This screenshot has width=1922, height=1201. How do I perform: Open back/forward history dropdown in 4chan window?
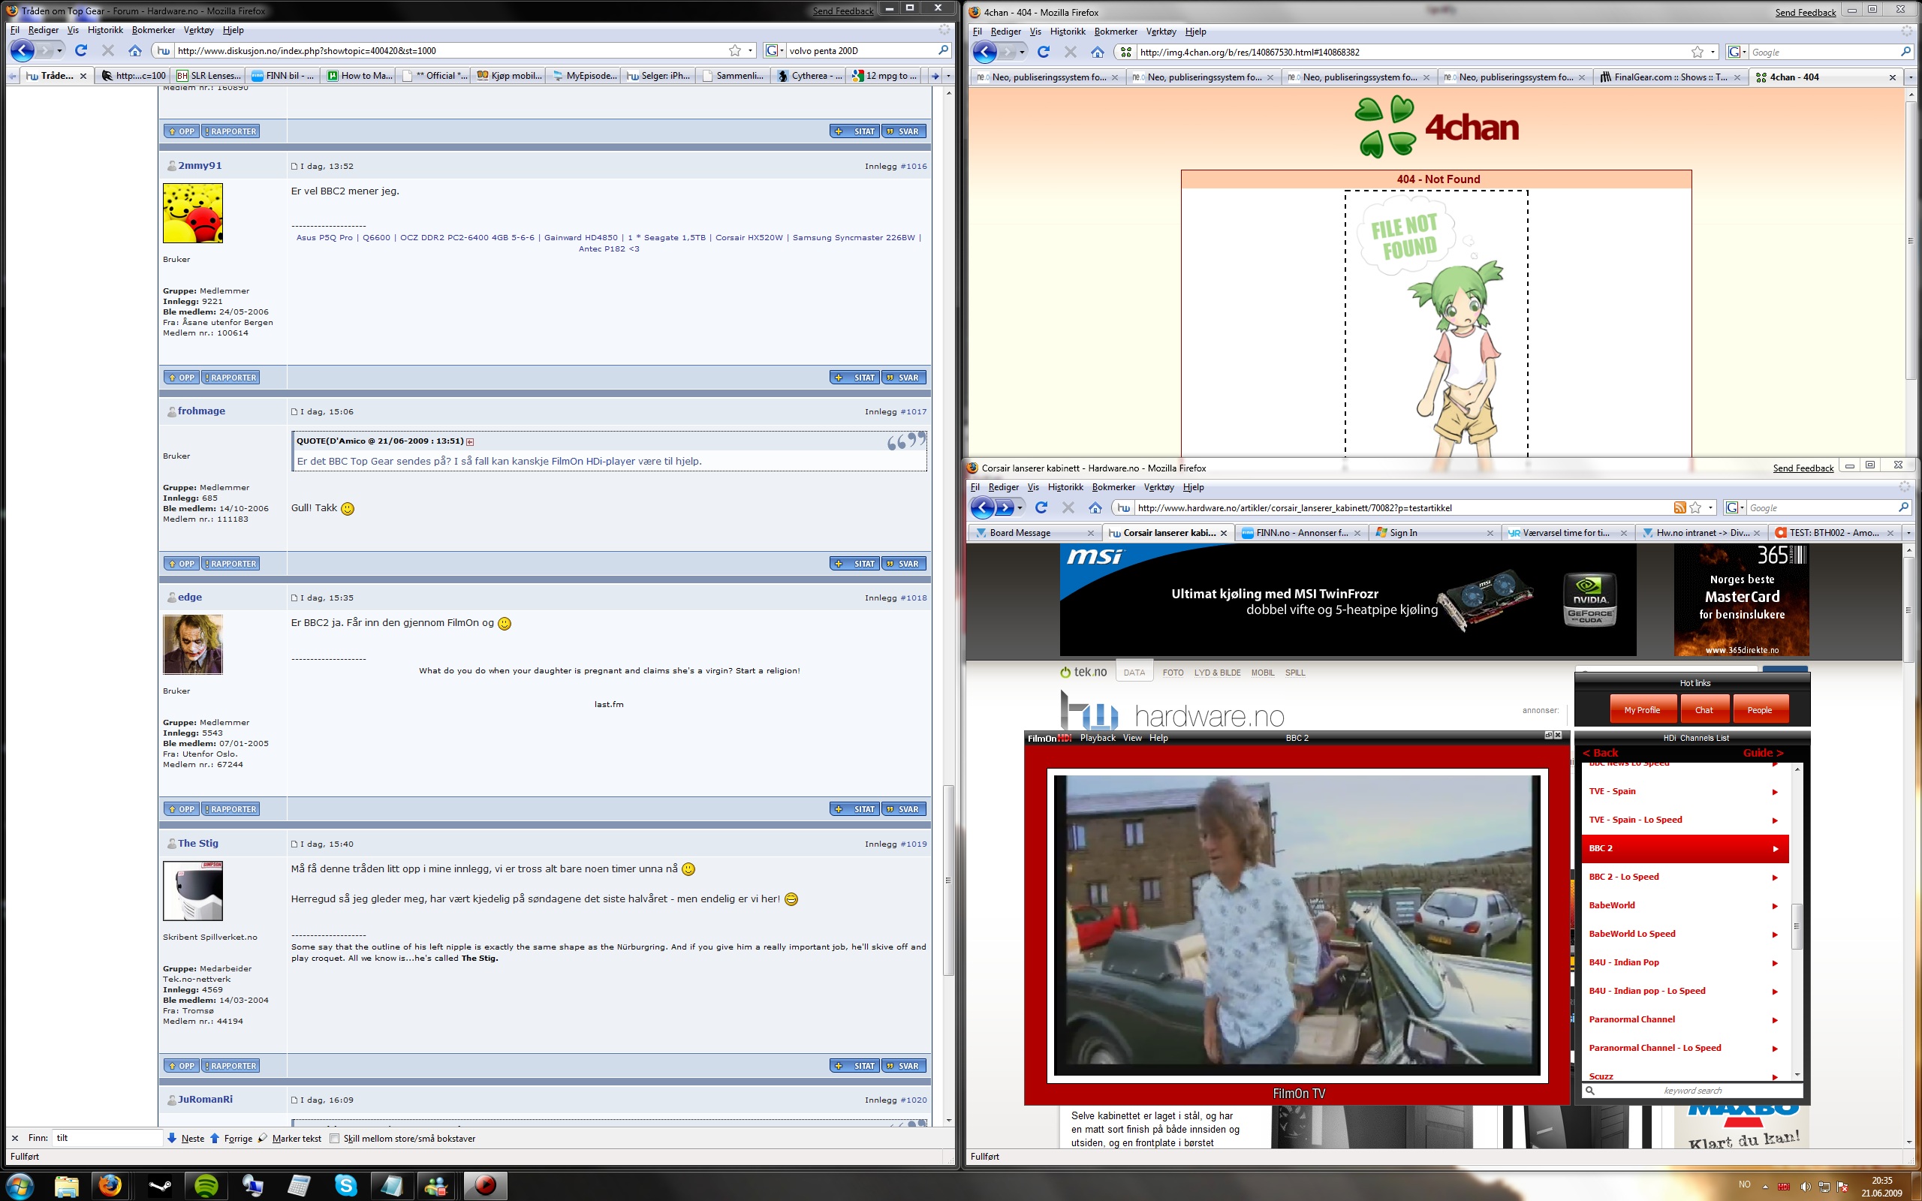point(1022,53)
